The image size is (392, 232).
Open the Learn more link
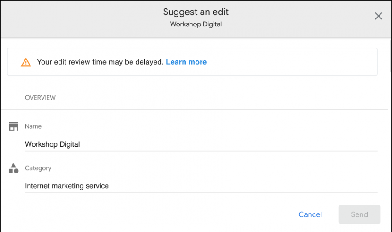(186, 62)
